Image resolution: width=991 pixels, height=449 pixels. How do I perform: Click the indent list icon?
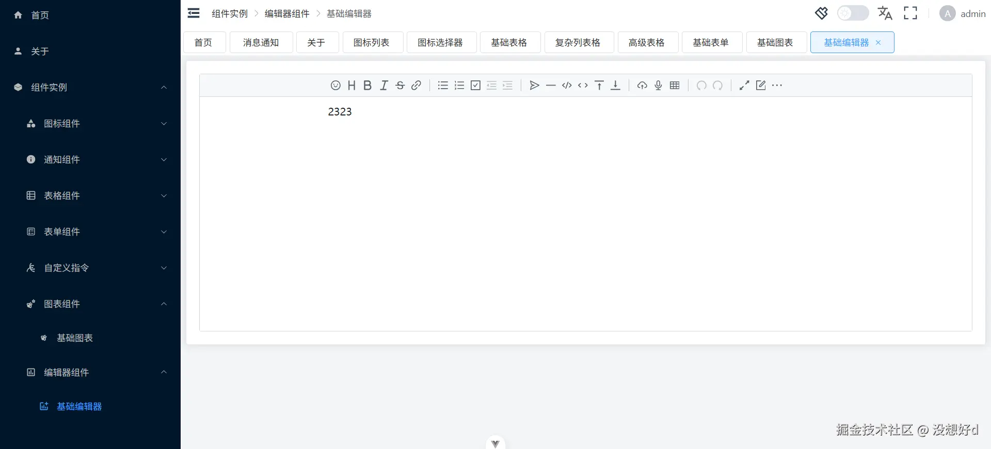click(508, 86)
